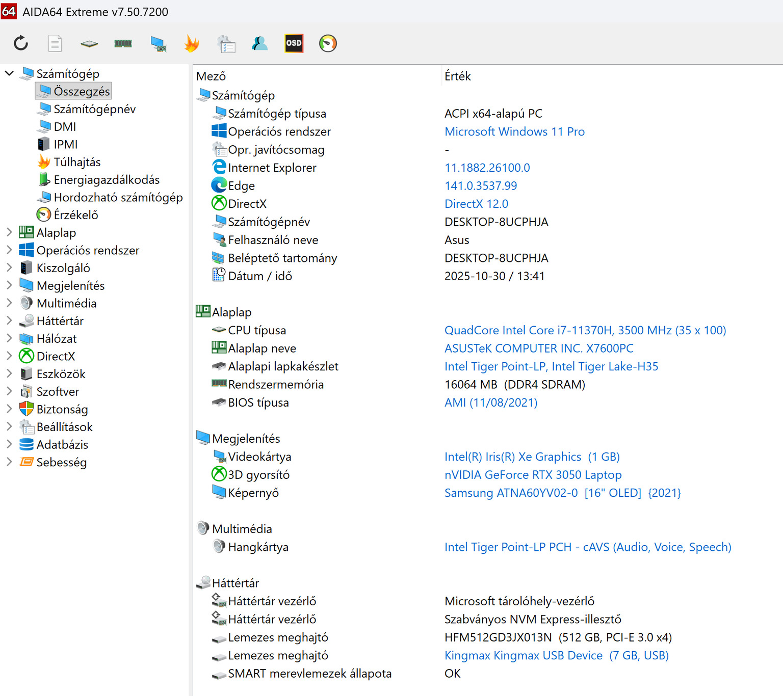
Task: Open the OSD panel toolbar icon
Action: pyautogui.click(x=294, y=43)
